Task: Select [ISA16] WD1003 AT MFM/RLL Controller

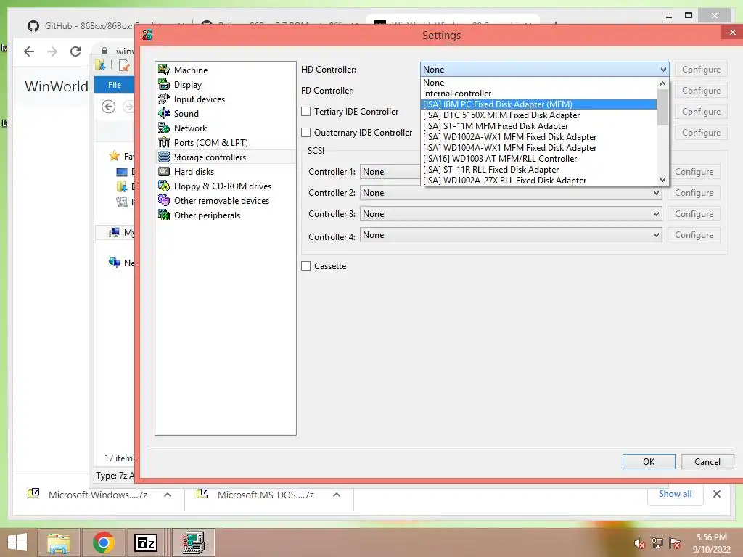Action: coord(539,159)
